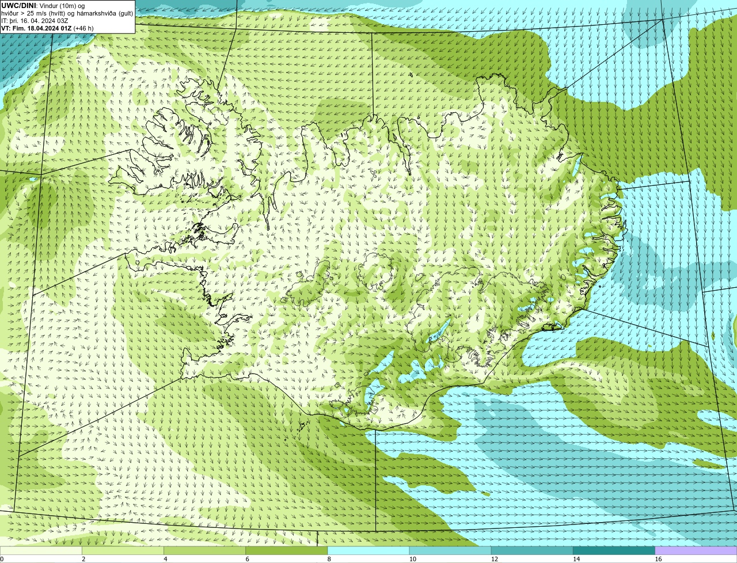
Task: Click the 10–12 m/s turquoise legend swatch
Action: [x=450, y=551]
